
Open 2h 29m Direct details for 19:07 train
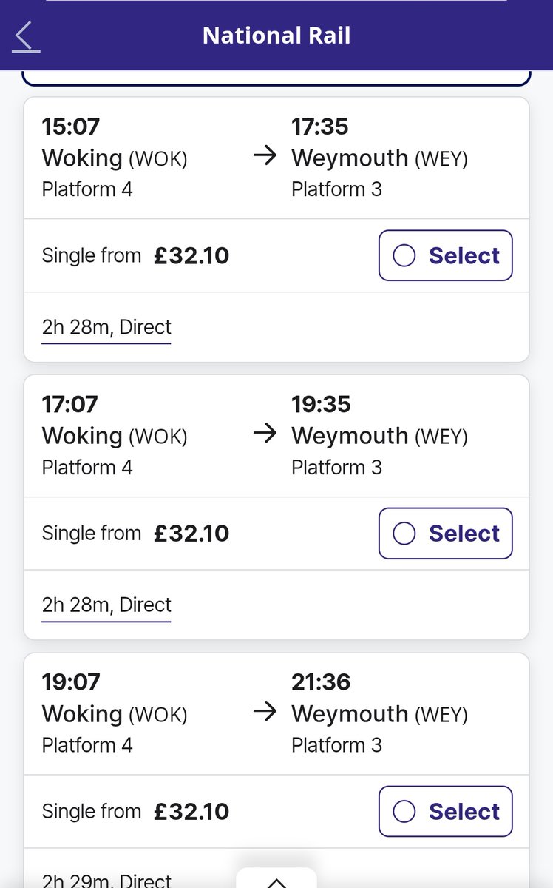(x=106, y=881)
